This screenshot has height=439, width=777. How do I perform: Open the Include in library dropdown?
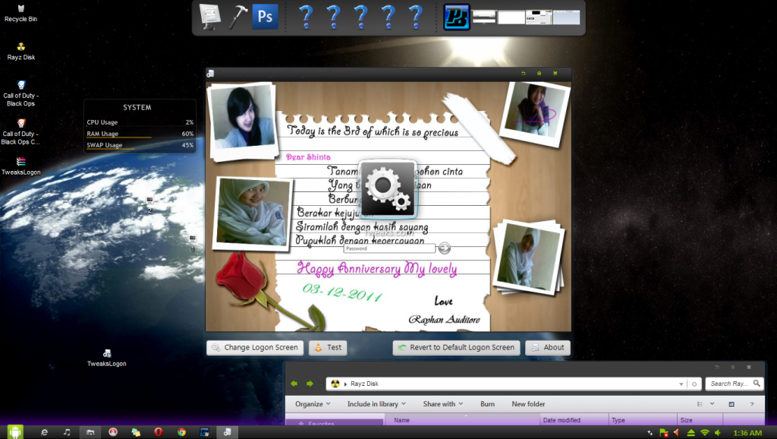coord(376,404)
